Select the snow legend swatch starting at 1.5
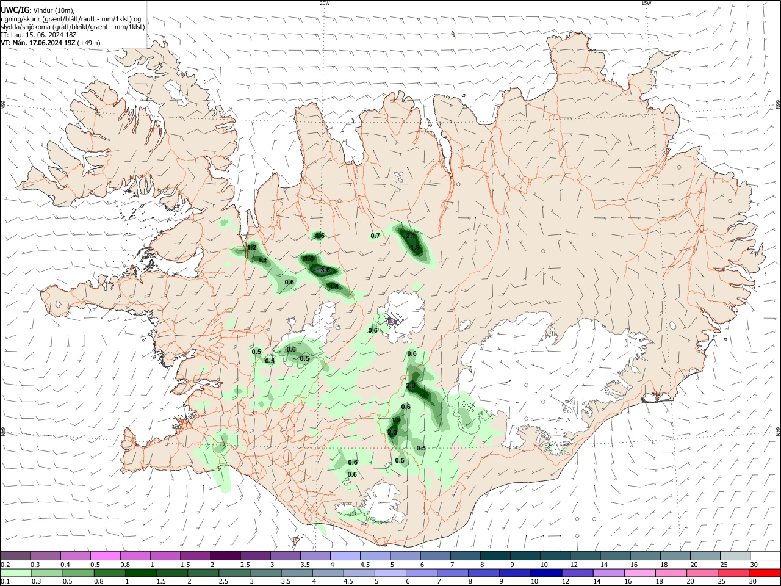 click(195, 555)
